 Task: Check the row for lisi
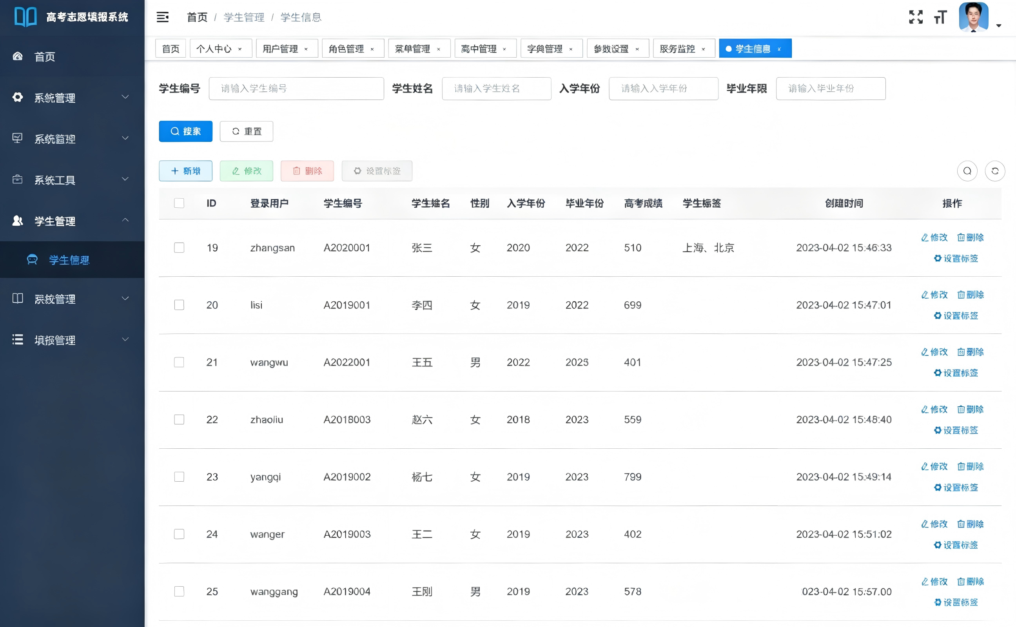(179, 305)
